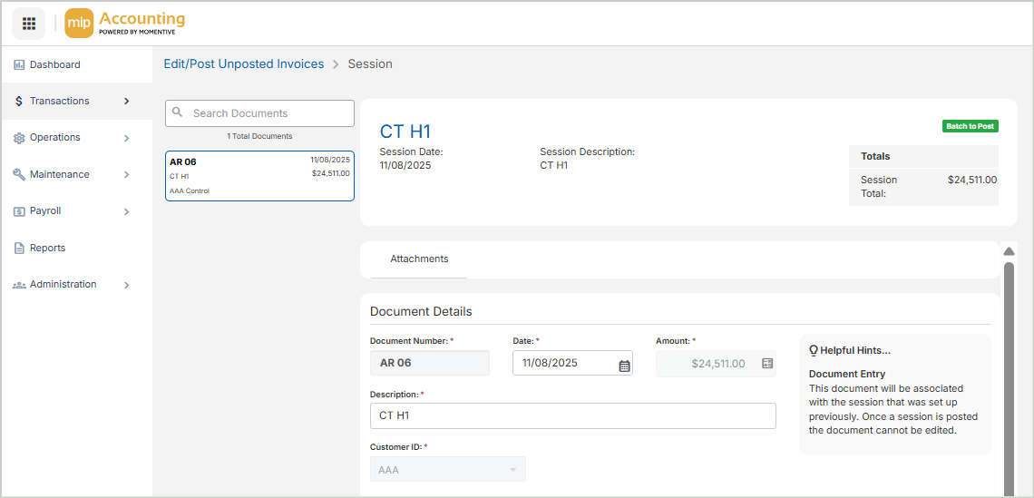Open the Date calendar picker icon
The width and height of the screenshot is (1034, 498).
tap(624, 365)
